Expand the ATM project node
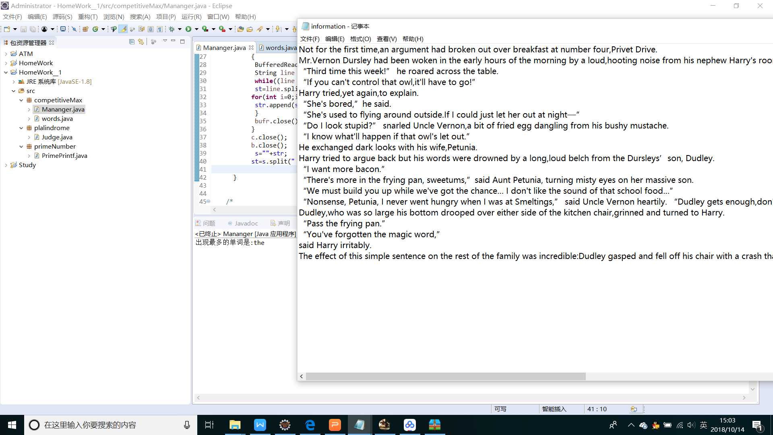Image resolution: width=773 pixels, height=435 pixels. (6, 54)
